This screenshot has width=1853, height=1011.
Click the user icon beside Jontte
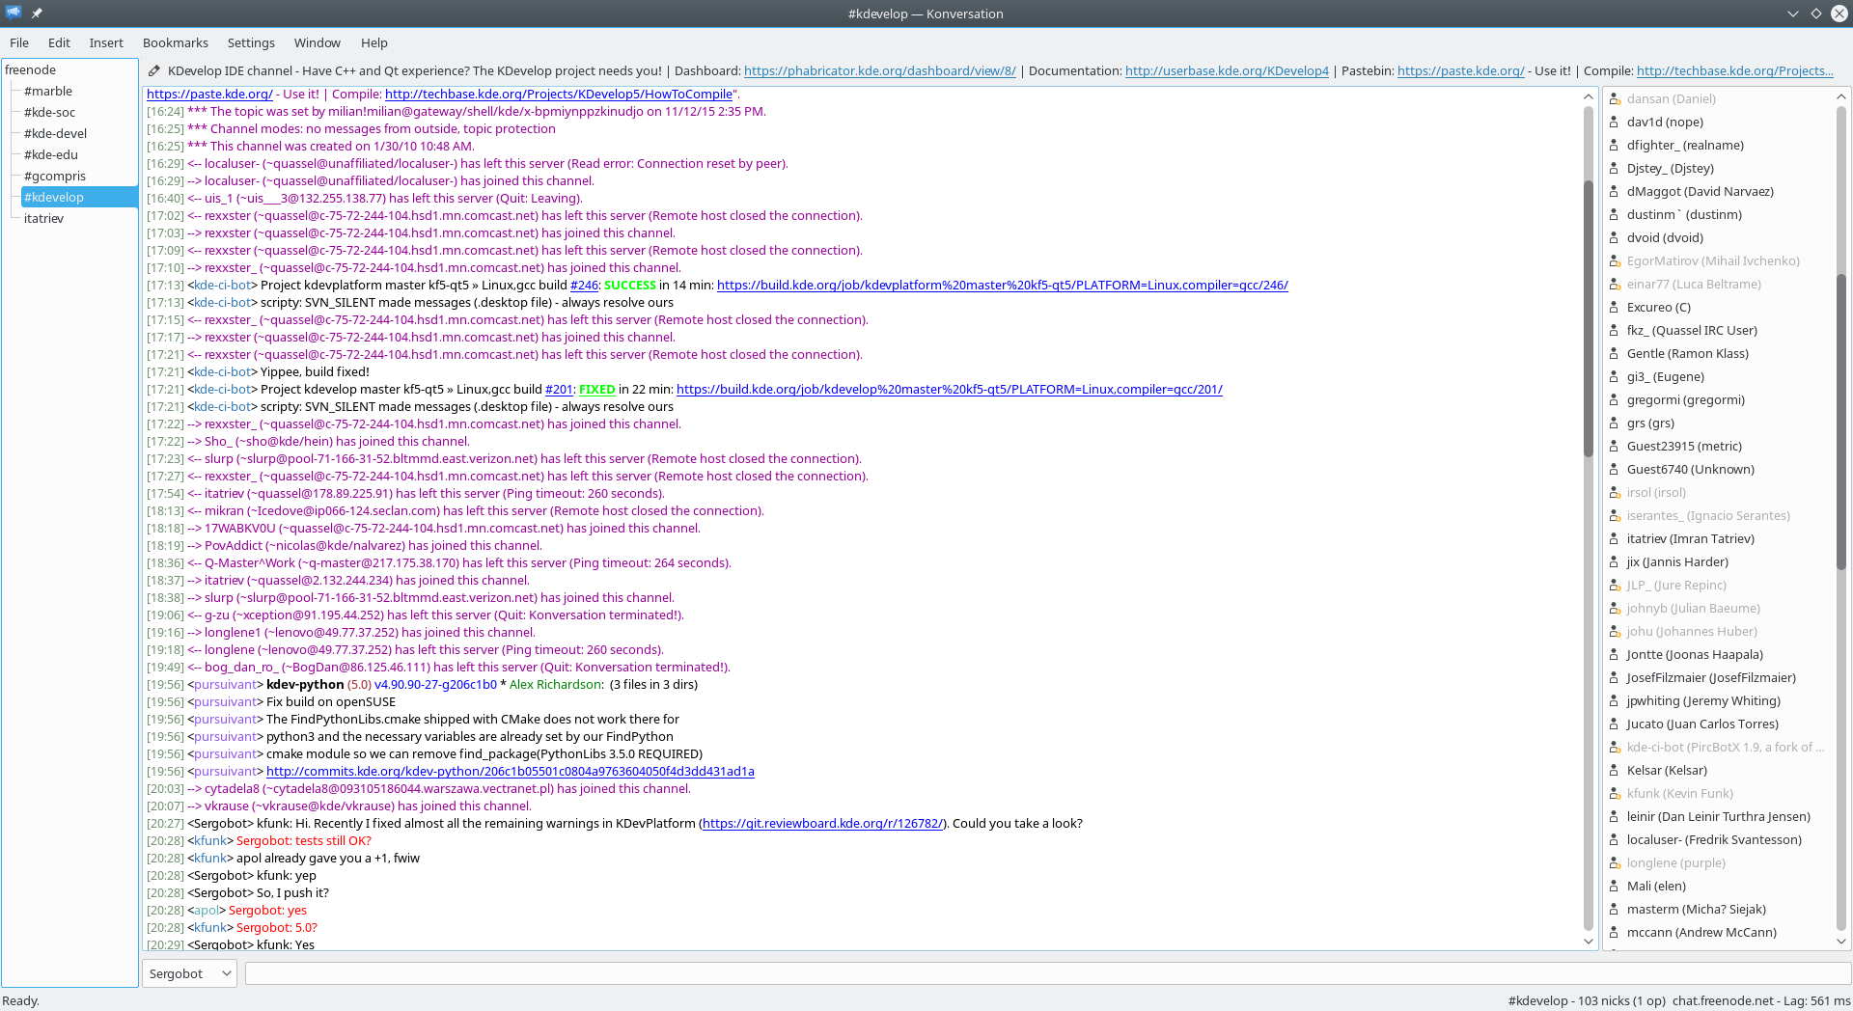1615,655
